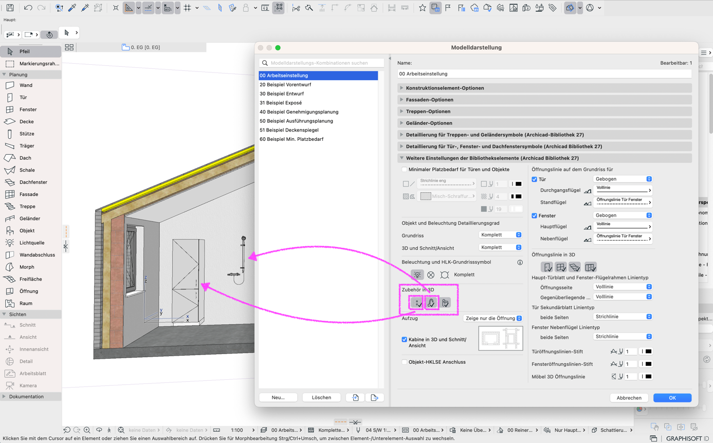Viewport: 713px width, 443px height.
Task: Click the elevator cabin preview thumbnail
Action: tap(501, 339)
